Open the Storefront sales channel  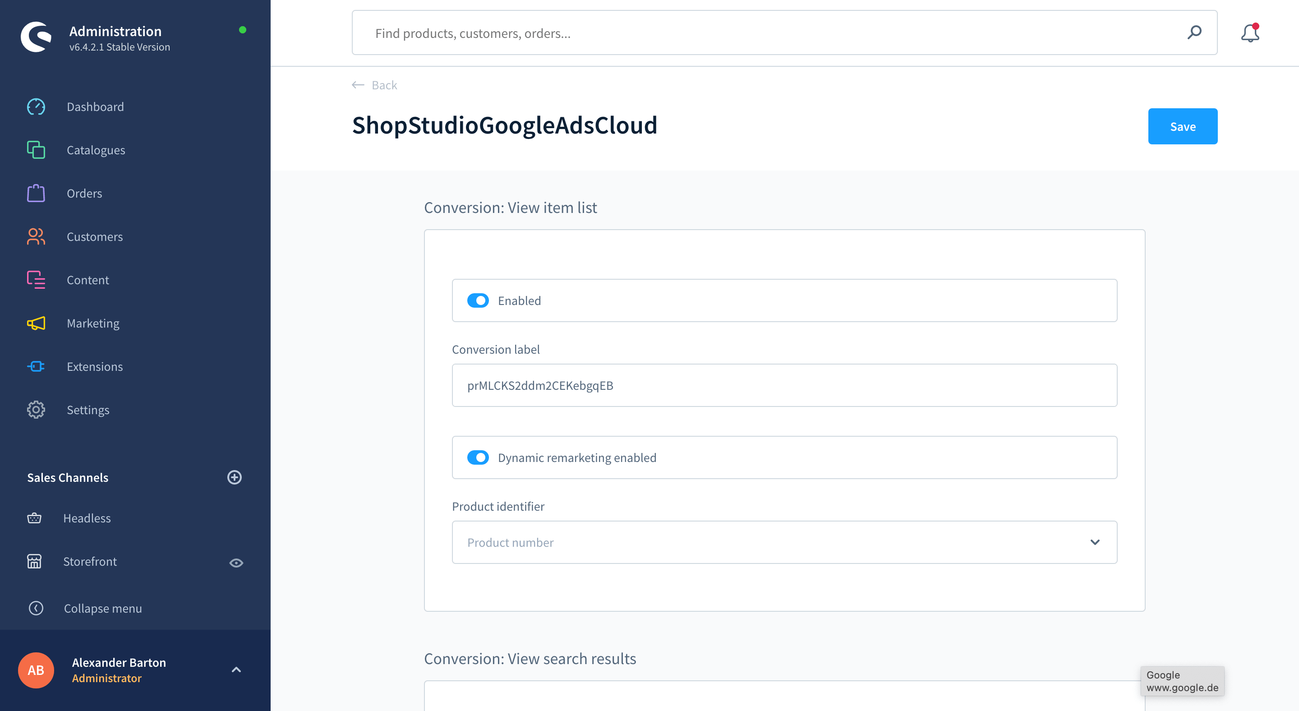90,562
